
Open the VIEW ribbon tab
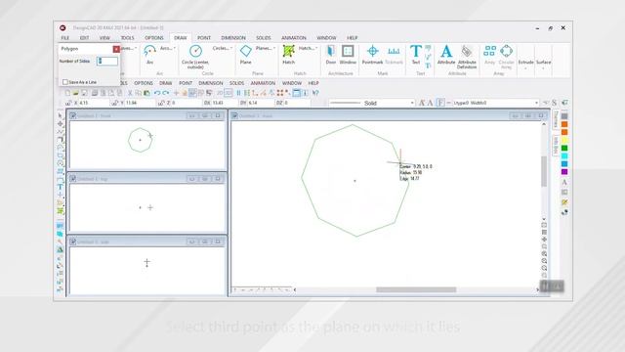click(x=104, y=38)
